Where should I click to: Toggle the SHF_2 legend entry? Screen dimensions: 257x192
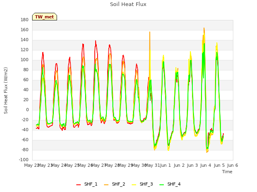114,184
